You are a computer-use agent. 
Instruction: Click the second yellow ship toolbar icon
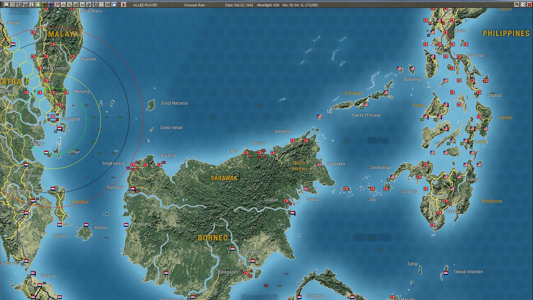click(70, 5)
